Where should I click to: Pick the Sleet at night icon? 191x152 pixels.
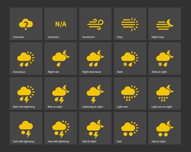164,59
